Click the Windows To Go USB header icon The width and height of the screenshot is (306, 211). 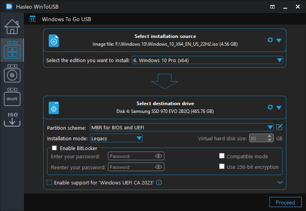[33, 19]
